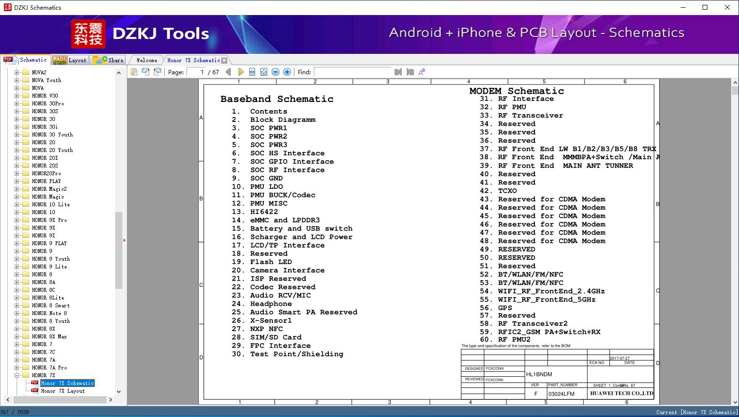The height and width of the screenshot is (417, 739).
Task: Select the HONOR 7C folder
Action: pos(43,352)
